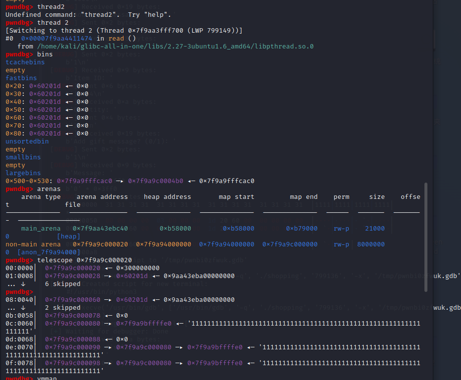Click the 'vmmap' command at the bottom prompt
Viewport: 461px width, 380px height.
(47, 378)
